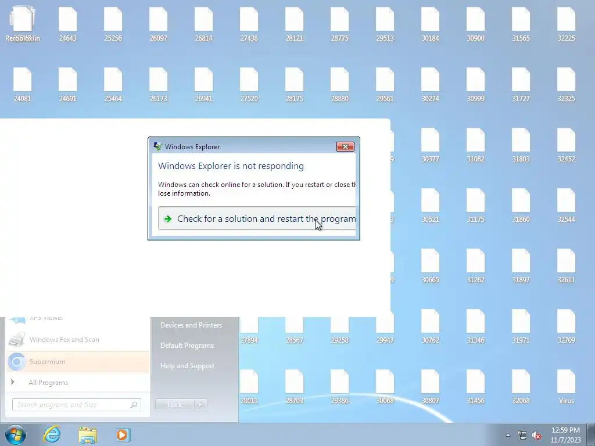Click the Search programs and files box

(77, 405)
